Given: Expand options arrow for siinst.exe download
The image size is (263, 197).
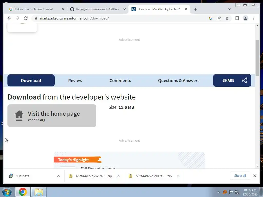Looking at the screenshot, I should click(x=58, y=176).
